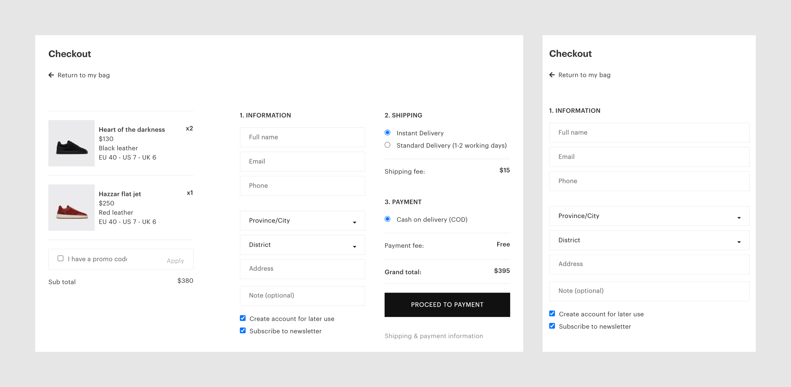Viewport: 791px width, 387px height.
Task: Uncheck 'Create account for later use' in left panel
Action: click(x=243, y=318)
